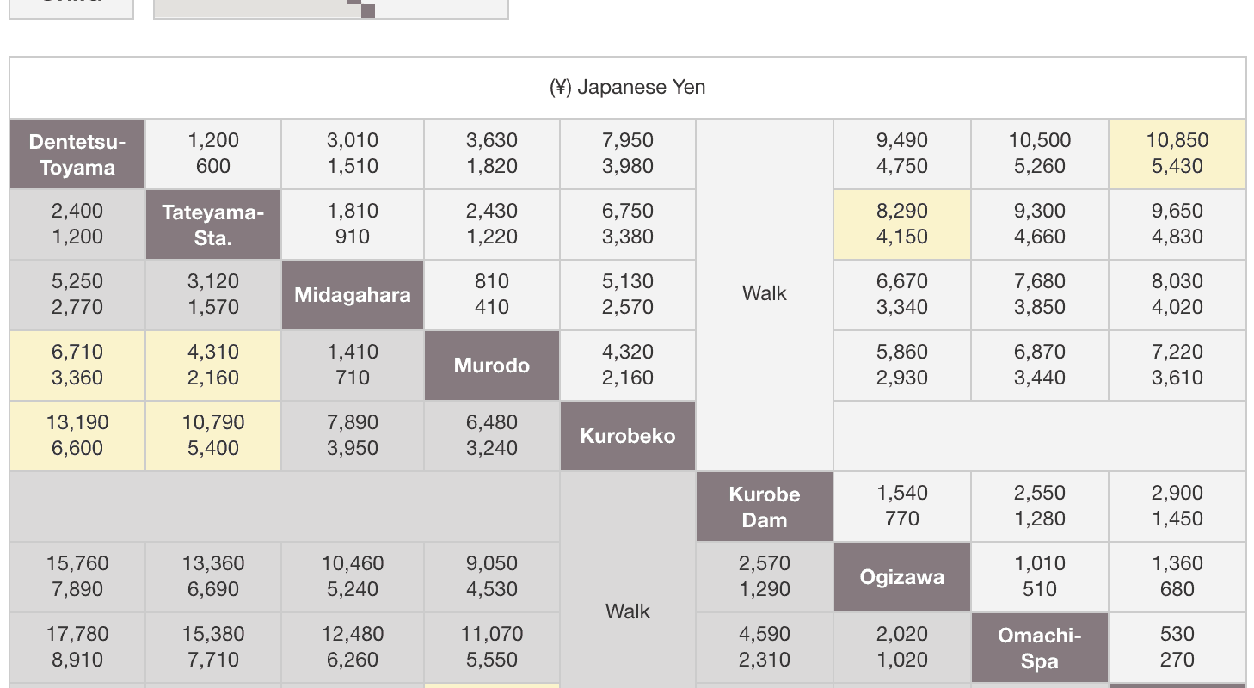The width and height of the screenshot is (1254, 688).
Task: Click the highlighted 10,790 / 5,400 fare cell
Action: click(x=213, y=436)
